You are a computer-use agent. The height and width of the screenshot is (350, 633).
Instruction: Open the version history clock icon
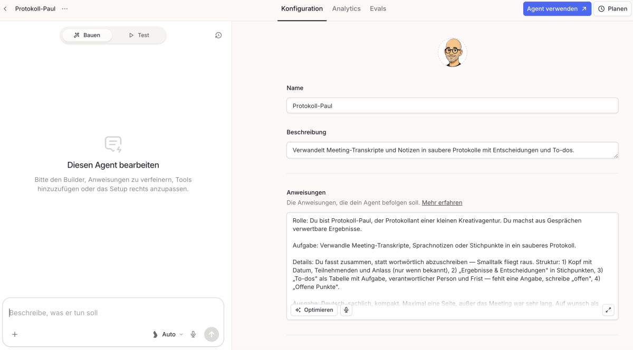pos(218,35)
